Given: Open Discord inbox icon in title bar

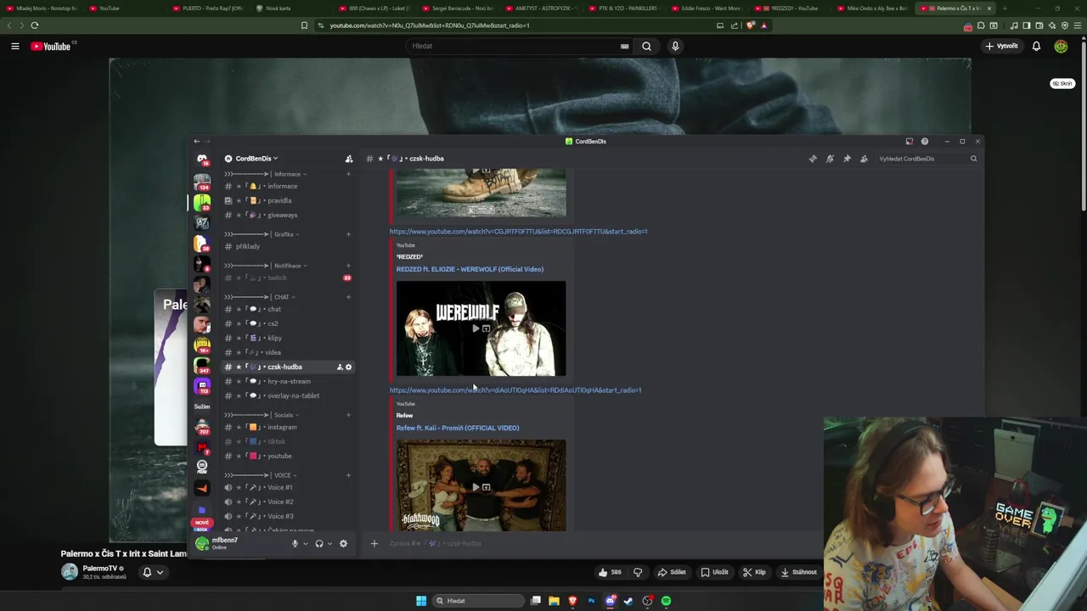Looking at the screenshot, I should pyautogui.click(x=909, y=142).
